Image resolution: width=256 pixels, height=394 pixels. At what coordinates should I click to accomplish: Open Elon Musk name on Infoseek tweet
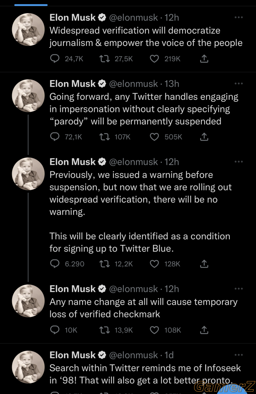point(73,355)
